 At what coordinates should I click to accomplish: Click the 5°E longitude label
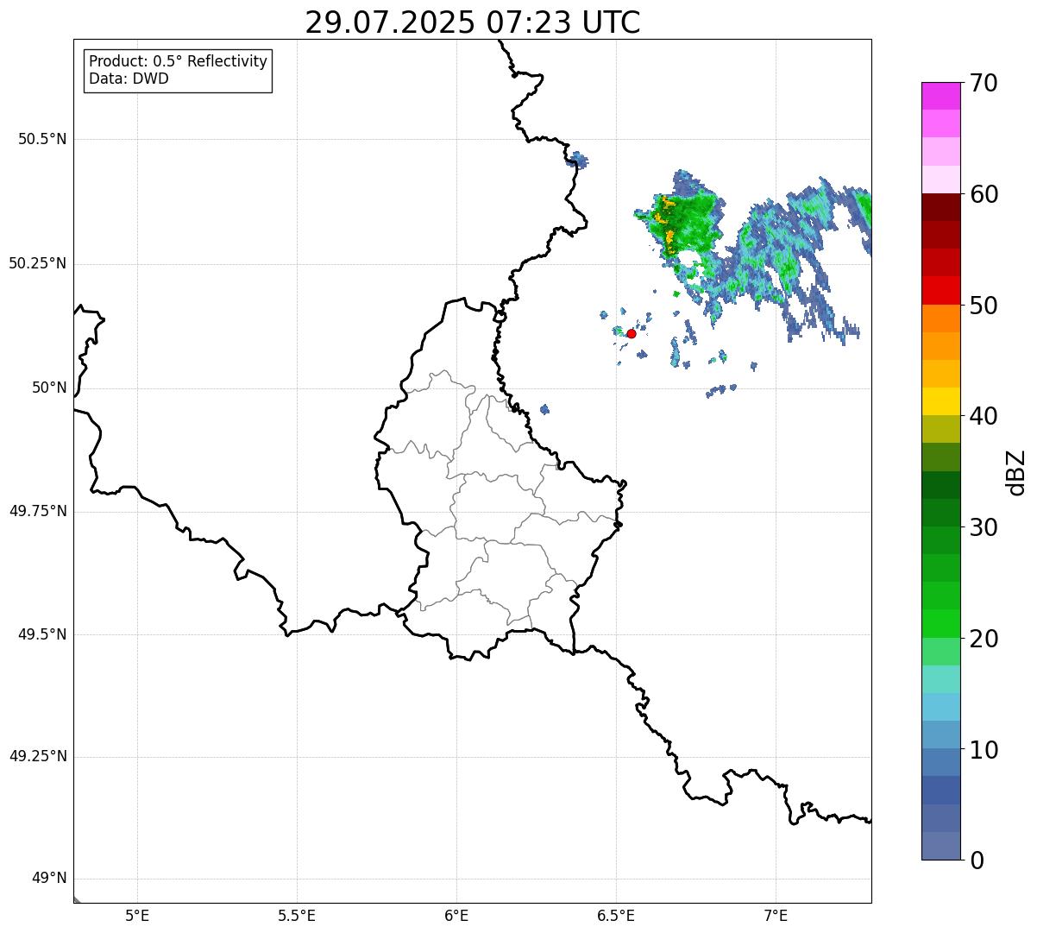point(137,915)
